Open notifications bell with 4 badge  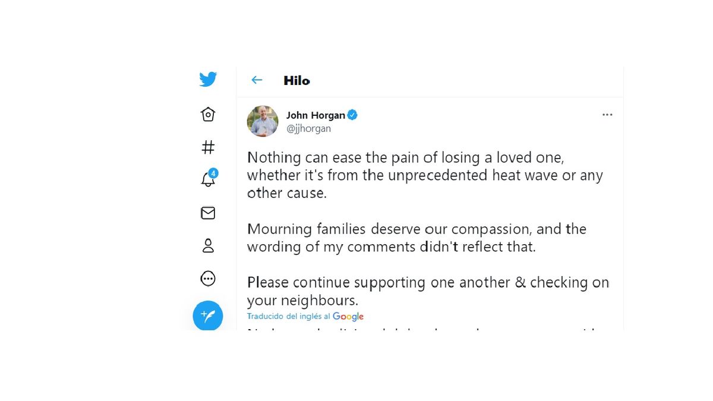[x=208, y=179]
